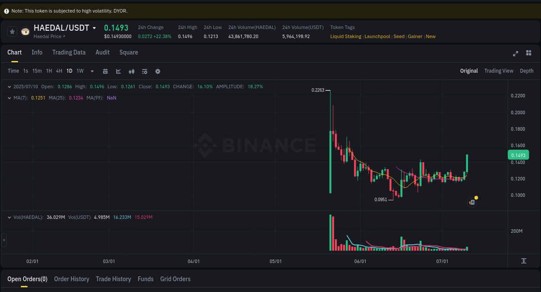Click the scroll-to-latest icon below price scale
Image resolution: width=541 pixels, height=292 pixels.
524,261
